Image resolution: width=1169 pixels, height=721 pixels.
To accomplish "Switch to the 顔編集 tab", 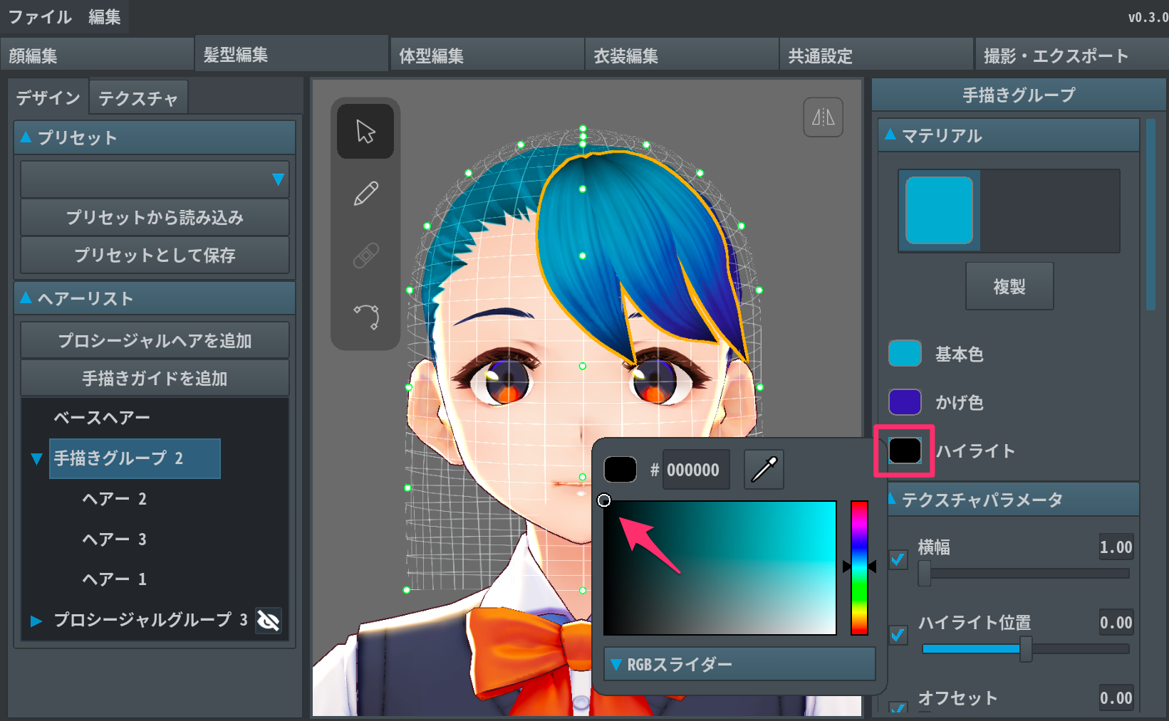I will click(x=97, y=56).
